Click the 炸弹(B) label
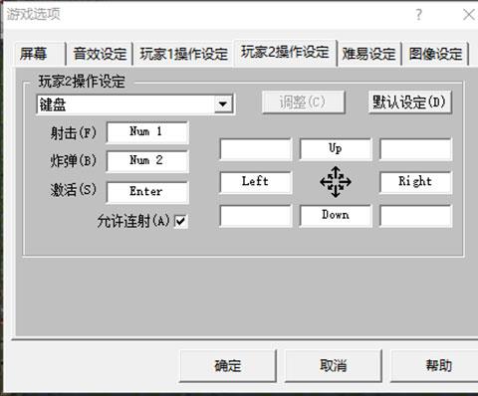 coord(74,161)
